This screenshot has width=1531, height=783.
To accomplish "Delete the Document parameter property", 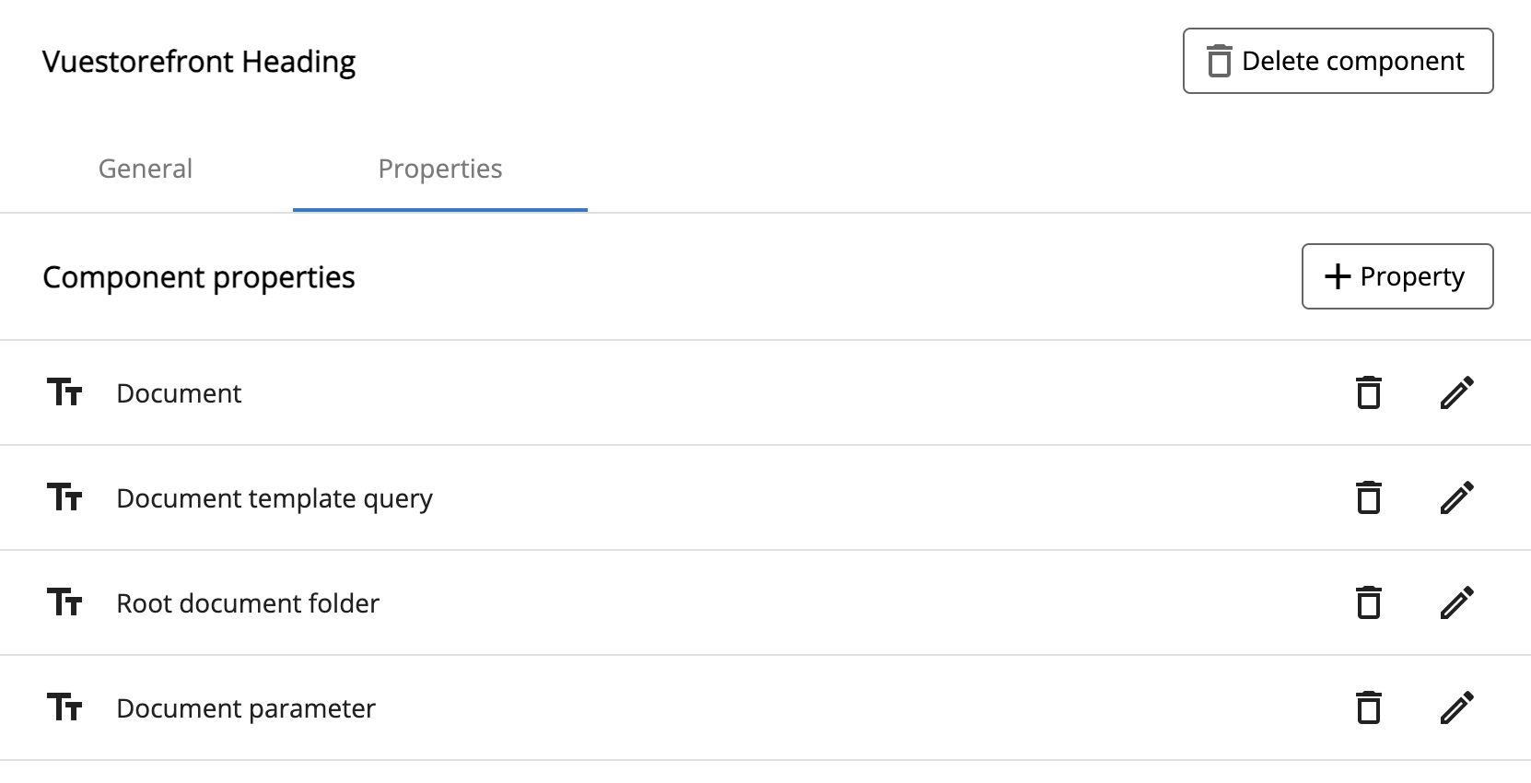I will tap(1369, 707).
